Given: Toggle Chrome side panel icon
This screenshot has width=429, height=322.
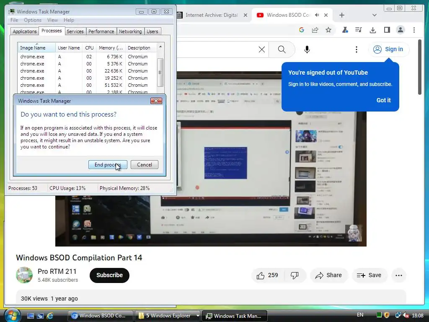Looking at the screenshot, I should pyautogui.click(x=387, y=30).
